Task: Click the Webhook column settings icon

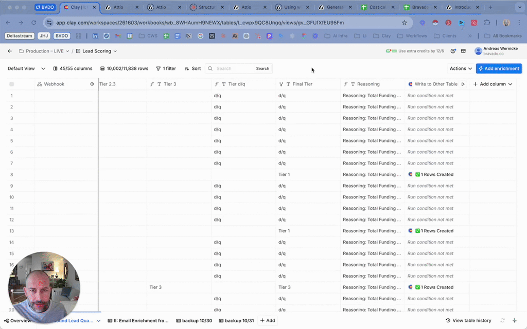Action: (x=92, y=84)
